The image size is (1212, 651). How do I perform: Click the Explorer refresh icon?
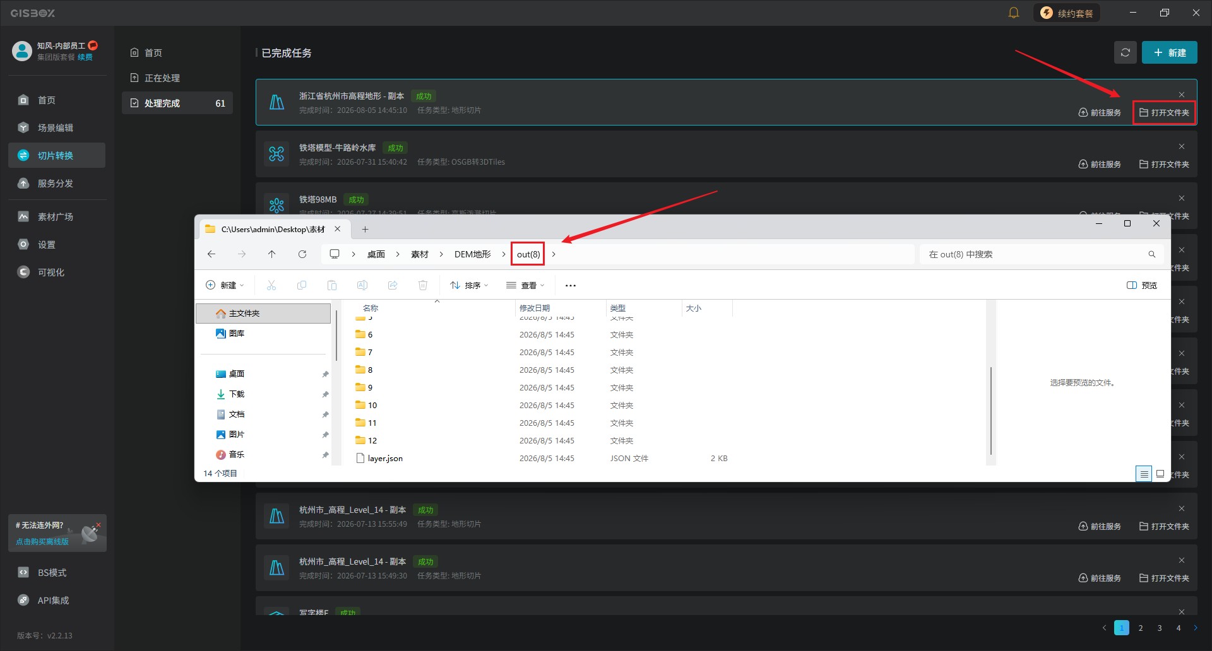click(x=302, y=254)
